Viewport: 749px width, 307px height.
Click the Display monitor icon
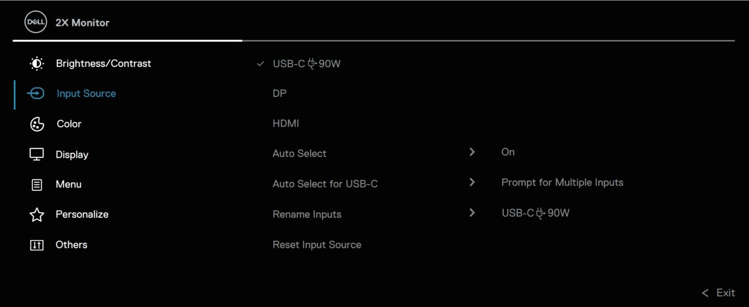(36, 154)
